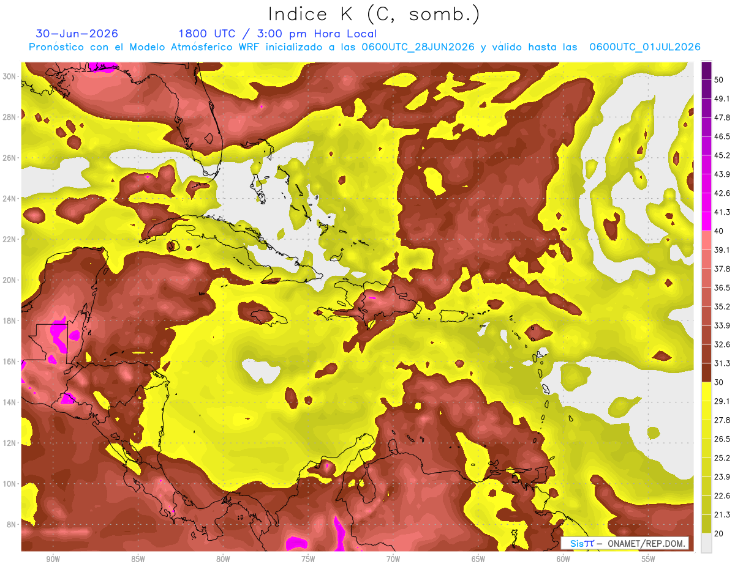735x567 pixels.
Task: Click the color bar value "25.2"
Action: [x=722, y=458]
